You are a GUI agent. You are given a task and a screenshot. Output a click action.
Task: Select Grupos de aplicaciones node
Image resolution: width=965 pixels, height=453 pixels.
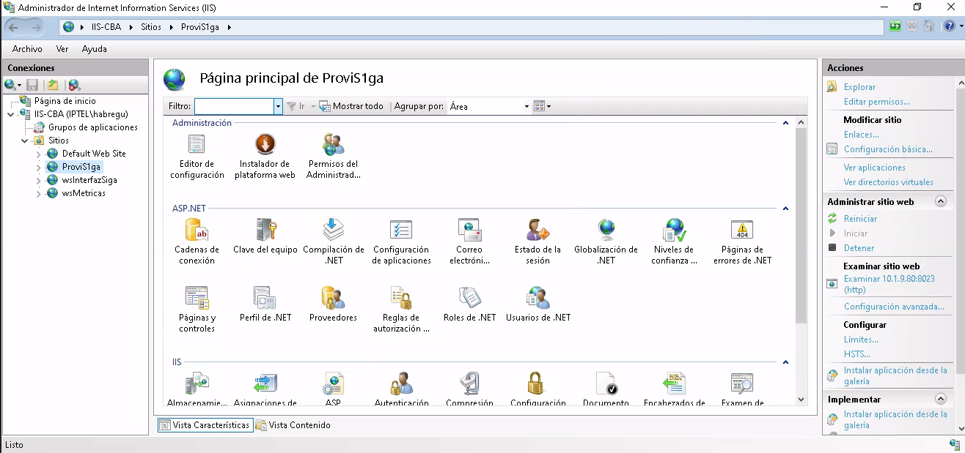tap(93, 127)
